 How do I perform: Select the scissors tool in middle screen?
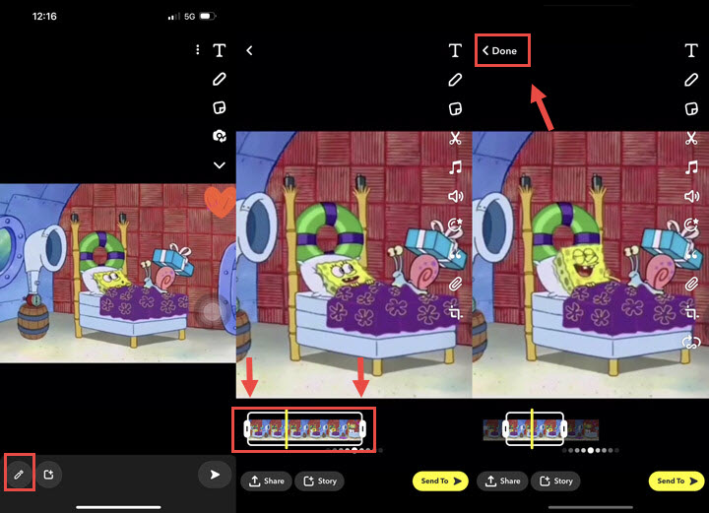455,138
